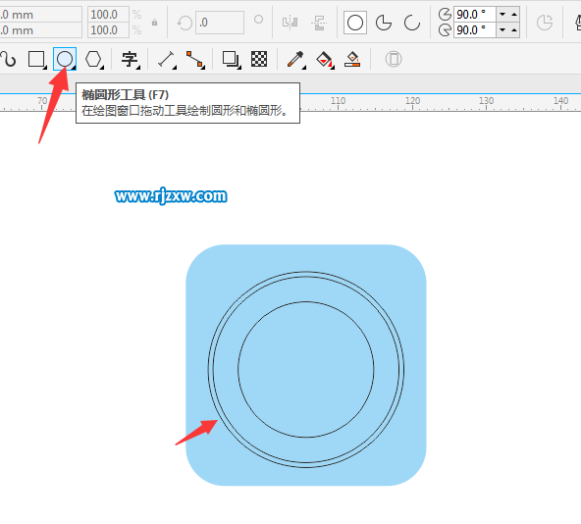Select the Transparency checkerboard tool

point(259,59)
